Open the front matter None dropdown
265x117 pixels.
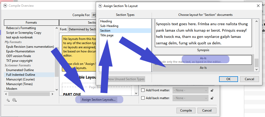190,90
